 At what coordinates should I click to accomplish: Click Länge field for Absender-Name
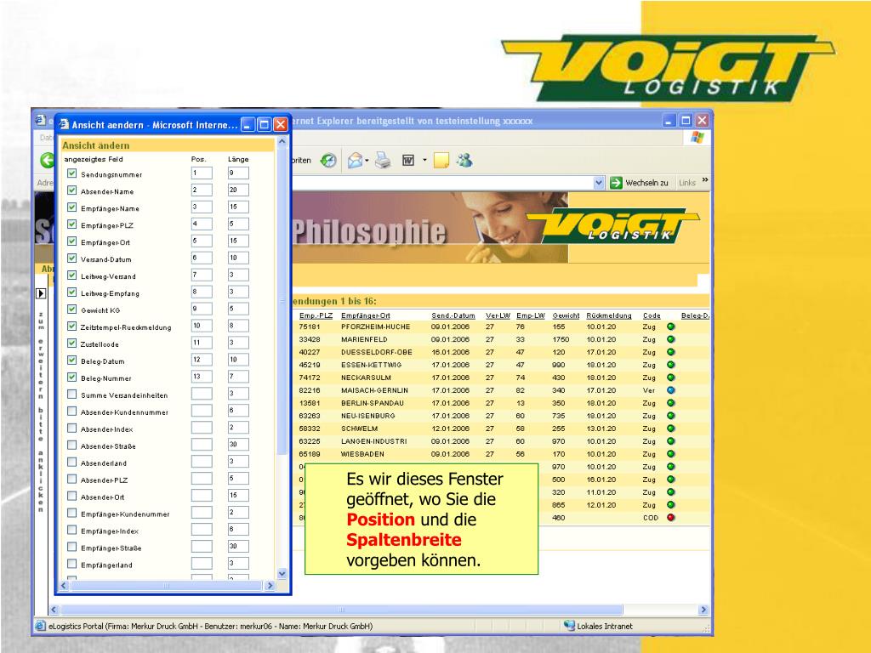(238, 190)
